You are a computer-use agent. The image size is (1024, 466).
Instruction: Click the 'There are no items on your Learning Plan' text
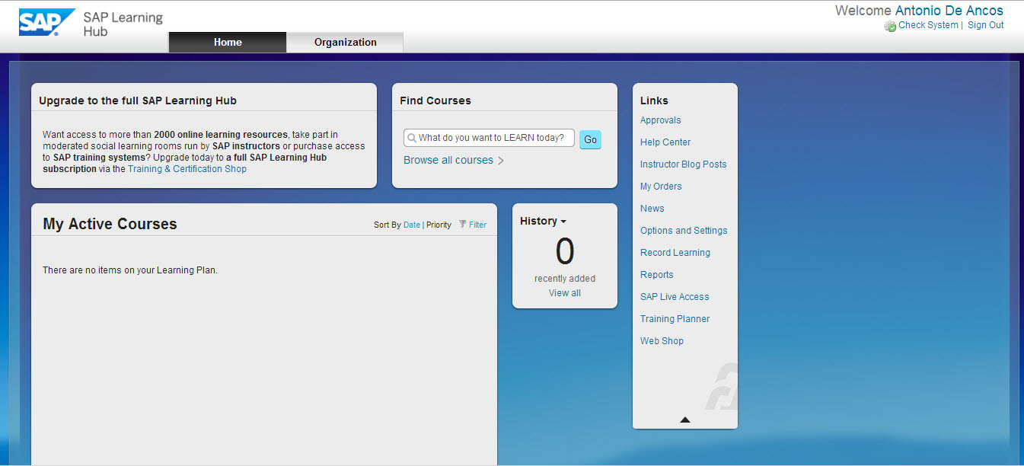tap(130, 270)
